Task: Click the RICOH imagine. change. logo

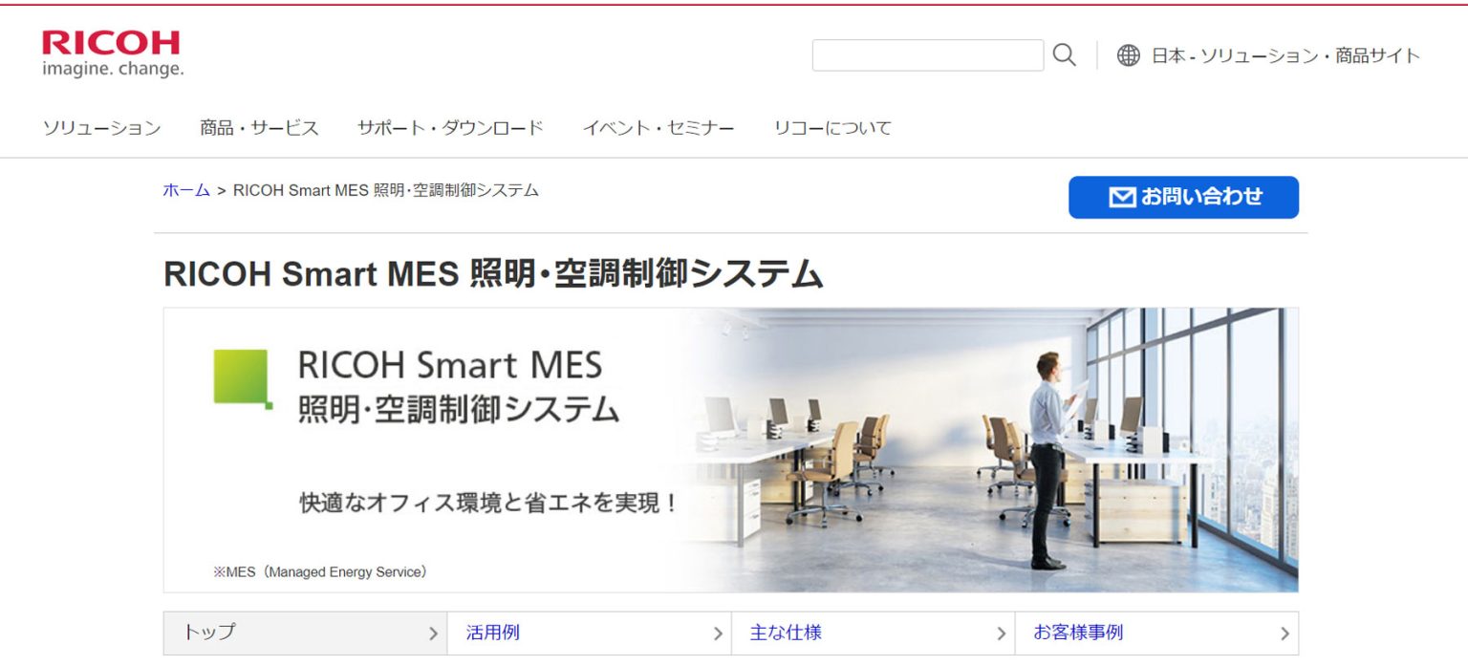Action: pyautogui.click(x=112, y=50)
